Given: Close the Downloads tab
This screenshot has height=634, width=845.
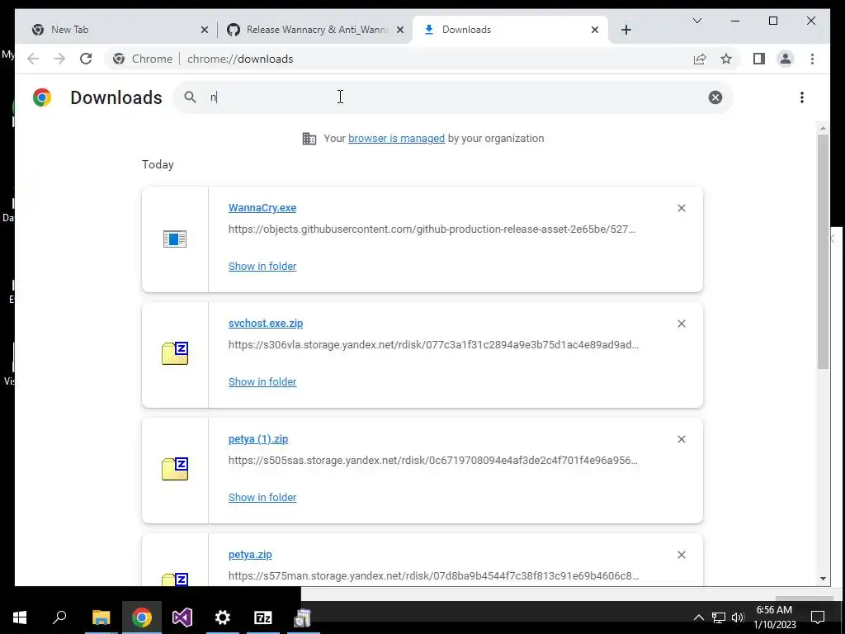Looking at the screenshot, I should 595,30.
